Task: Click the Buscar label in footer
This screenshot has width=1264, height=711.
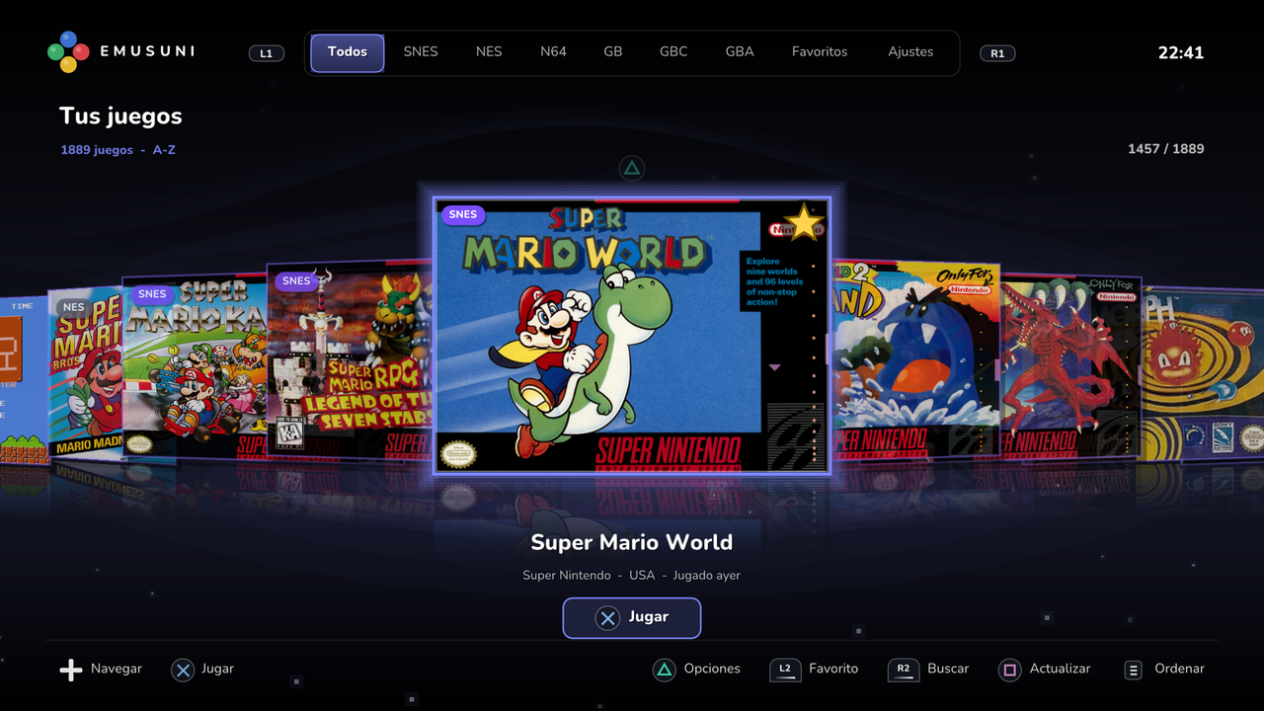Action: point(948,669)
